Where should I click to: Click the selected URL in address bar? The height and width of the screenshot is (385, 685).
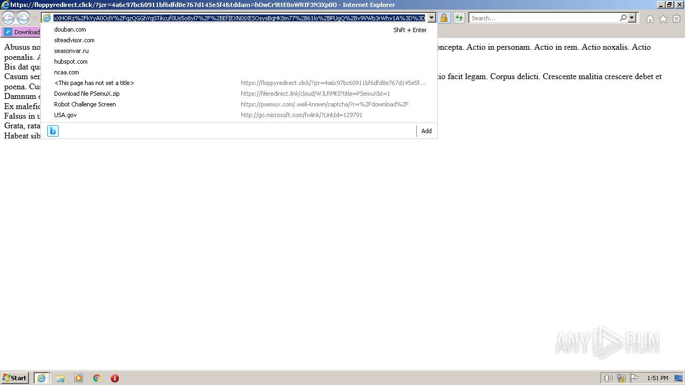[x=239, y=18]
